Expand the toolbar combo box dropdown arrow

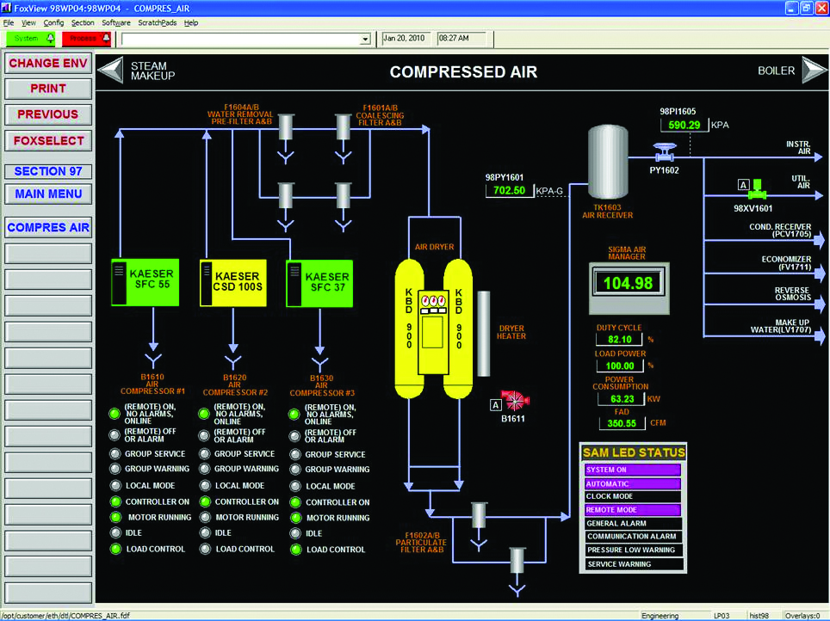365,40
